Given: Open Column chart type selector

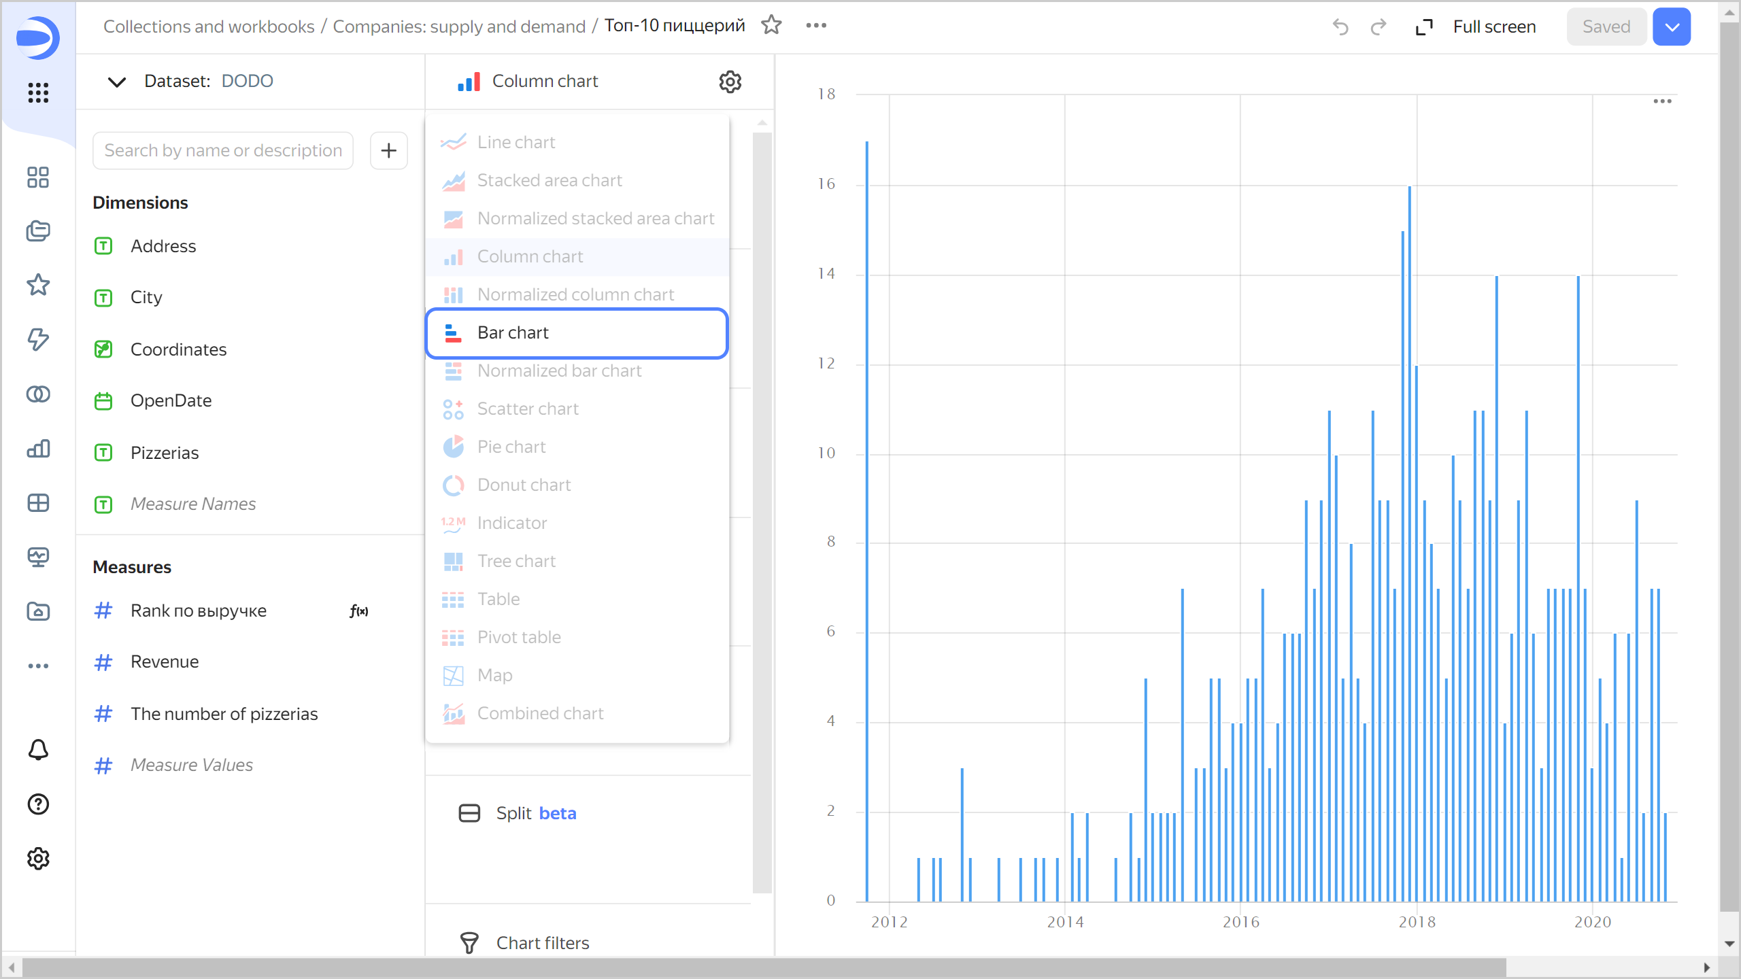Looking at the screenshot, I should [544, 82].
